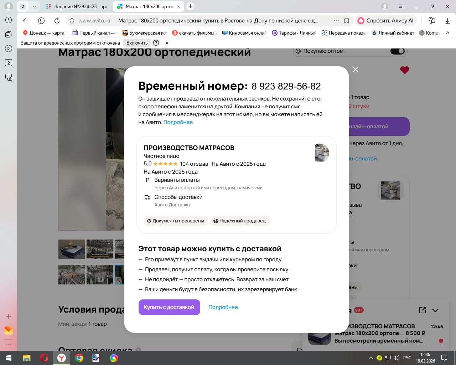Open Yandex Mail icon in the sidebar
The height and width of the screenshot is (365, 456).
[x=9, y=330]
